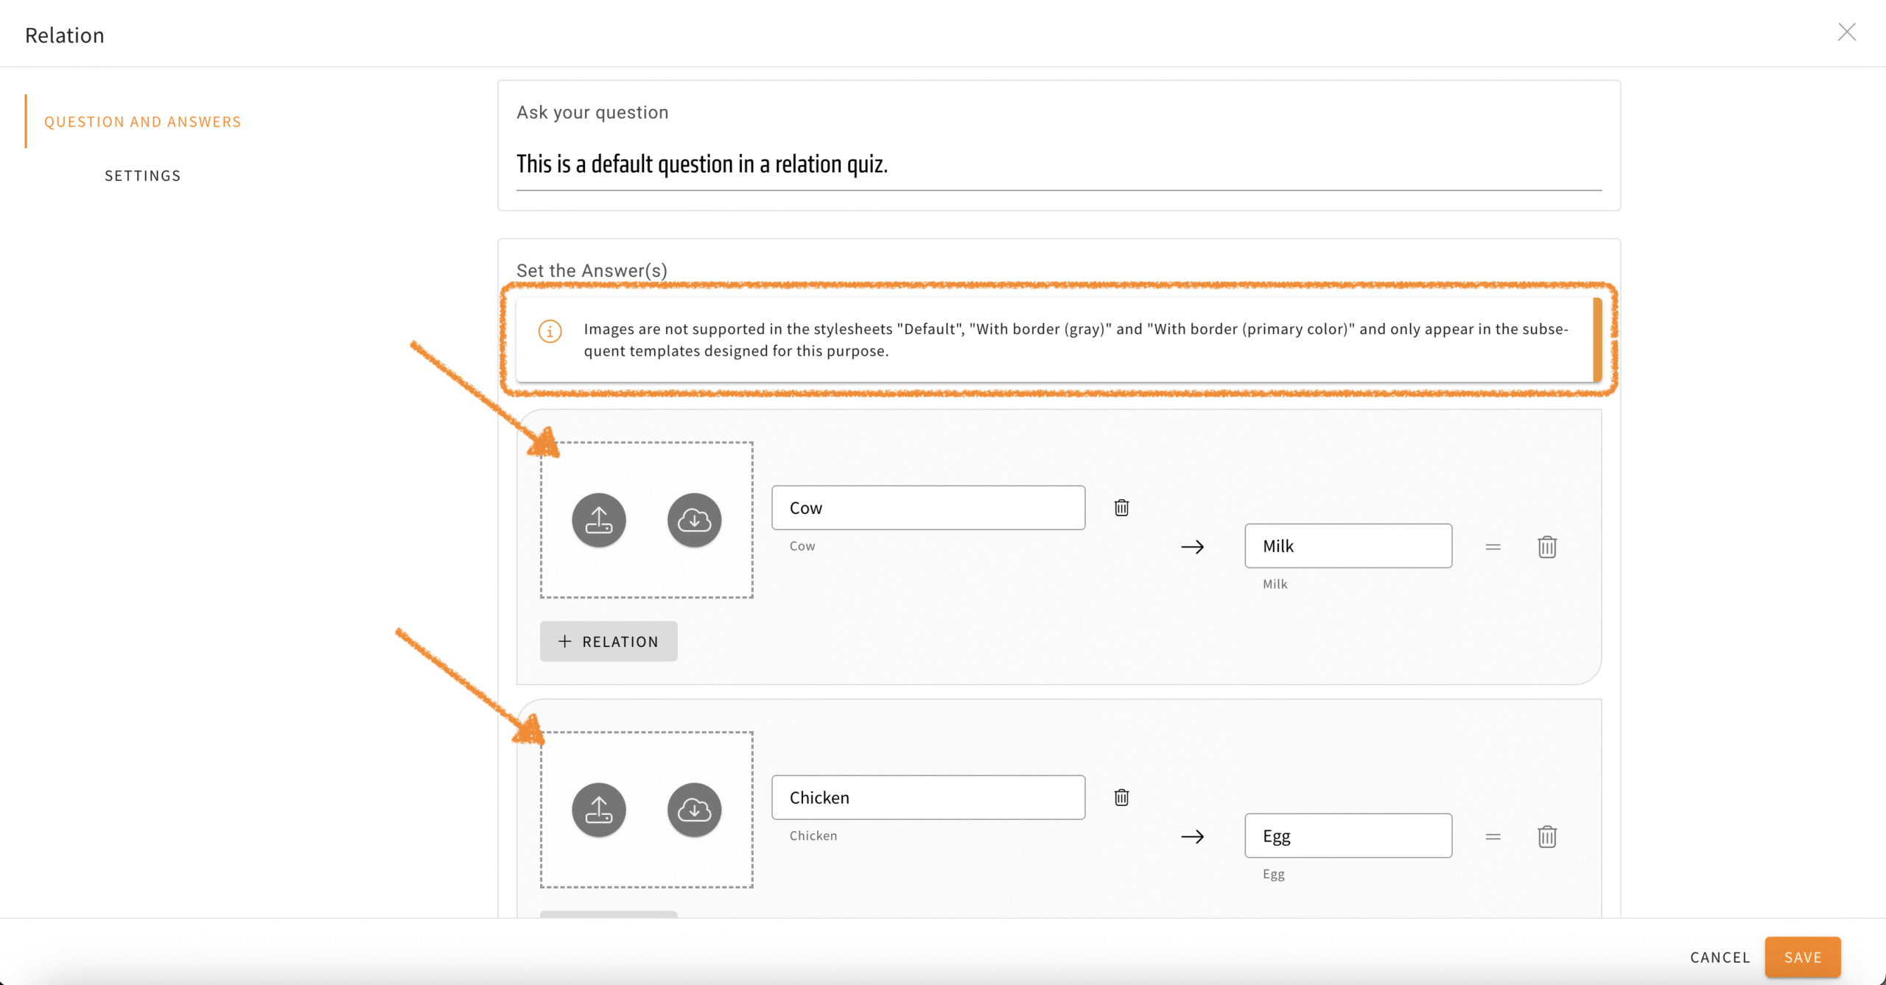This screenshot has width=1886, height=985.
Task: Delete Chicken term with small trash icon
Action: (x=1121, y=797)
